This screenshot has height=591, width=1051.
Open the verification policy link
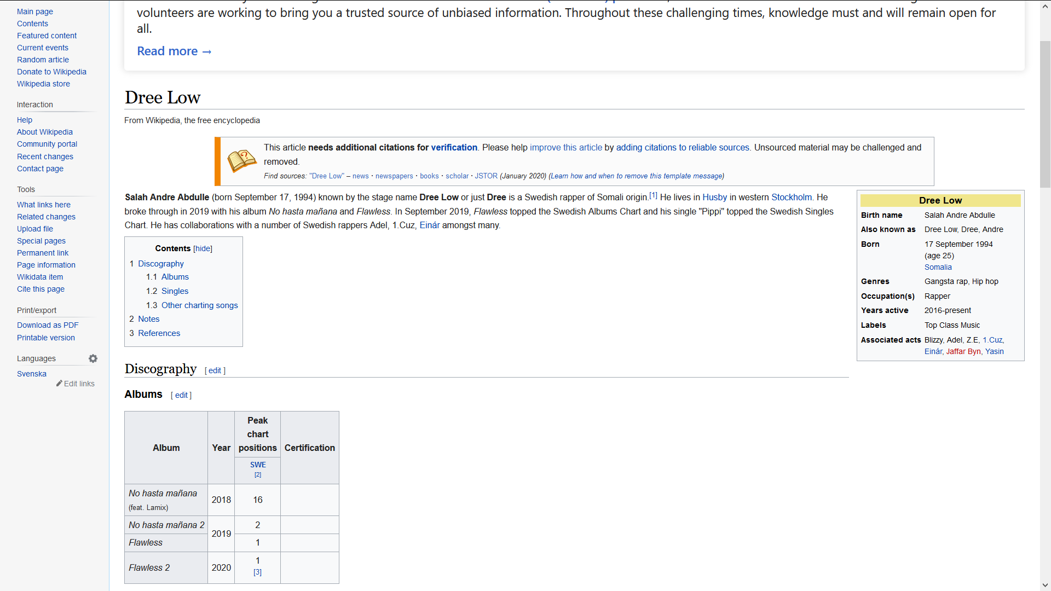point(454,148)
